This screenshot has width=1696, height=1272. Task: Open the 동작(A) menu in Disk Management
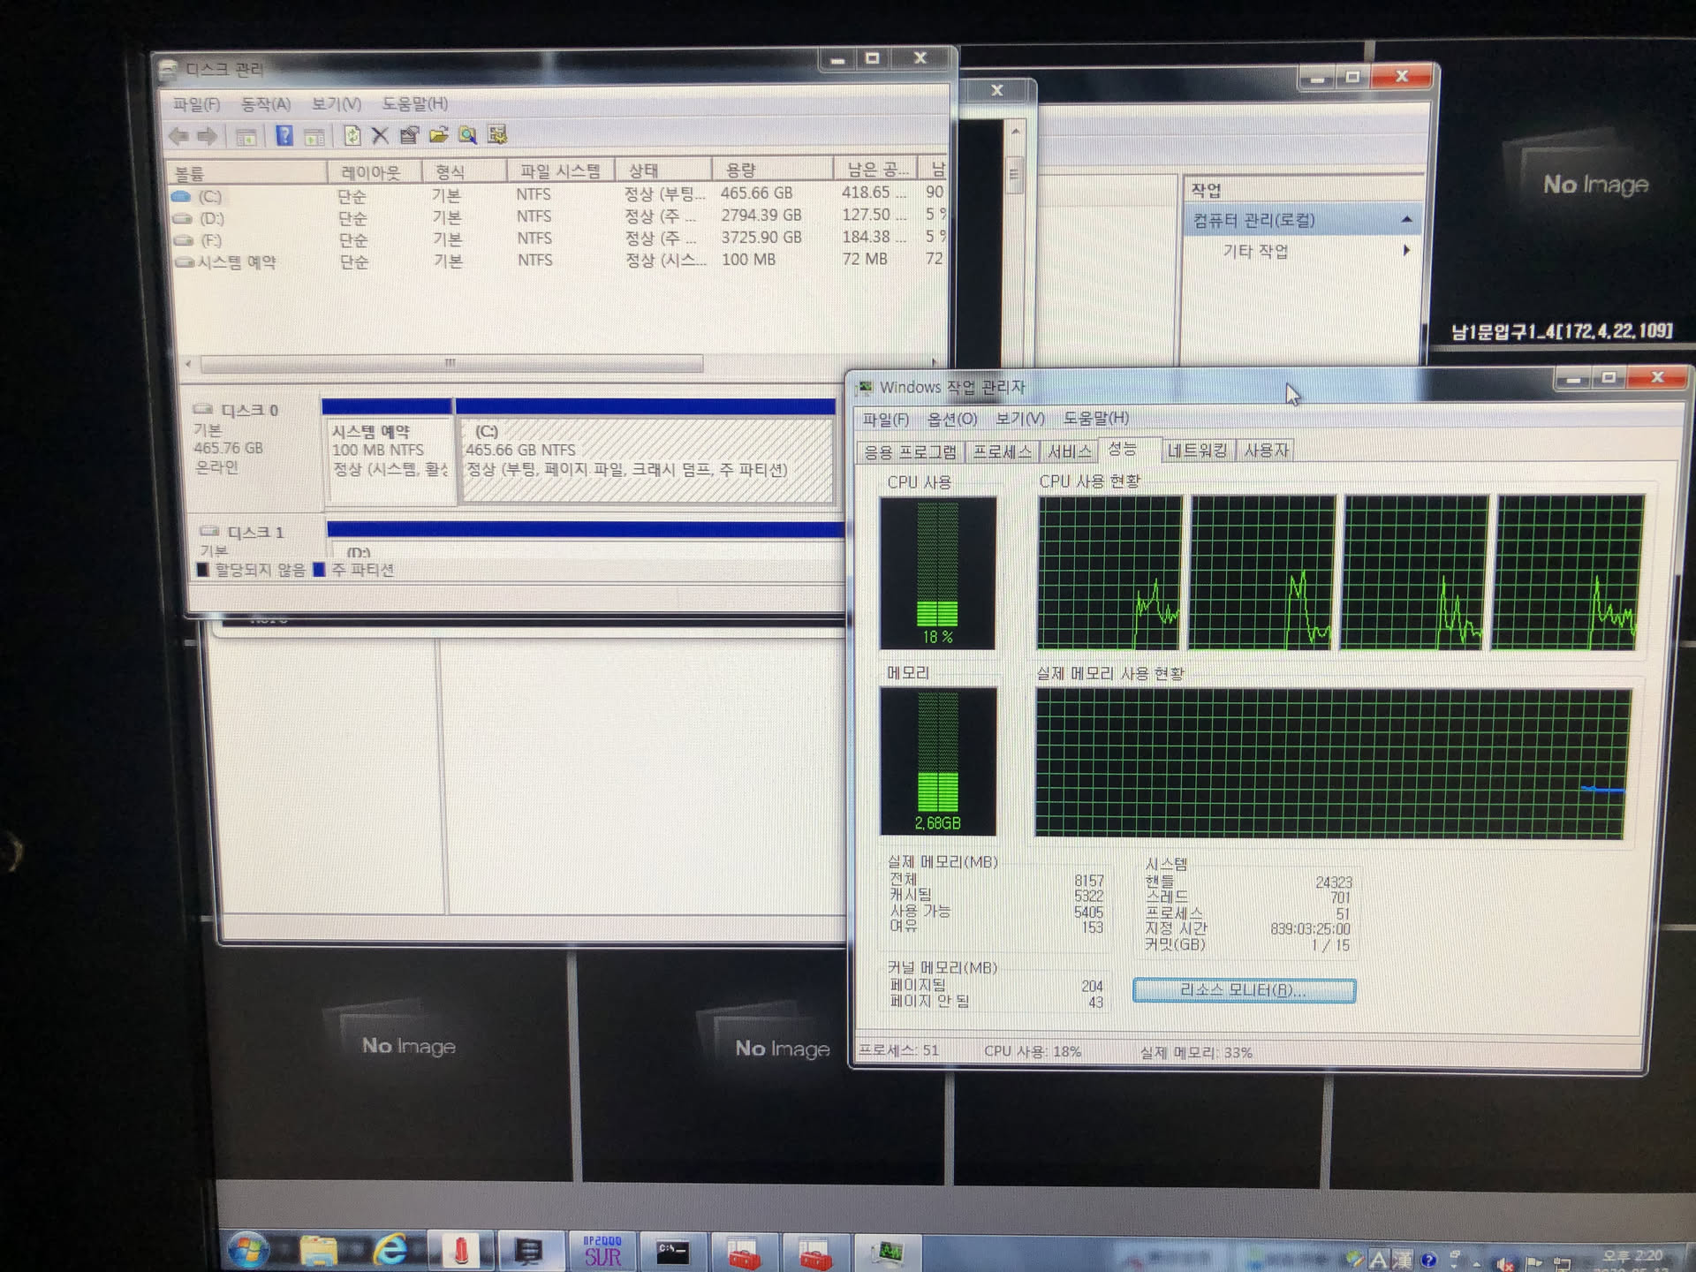click(265, 104)
